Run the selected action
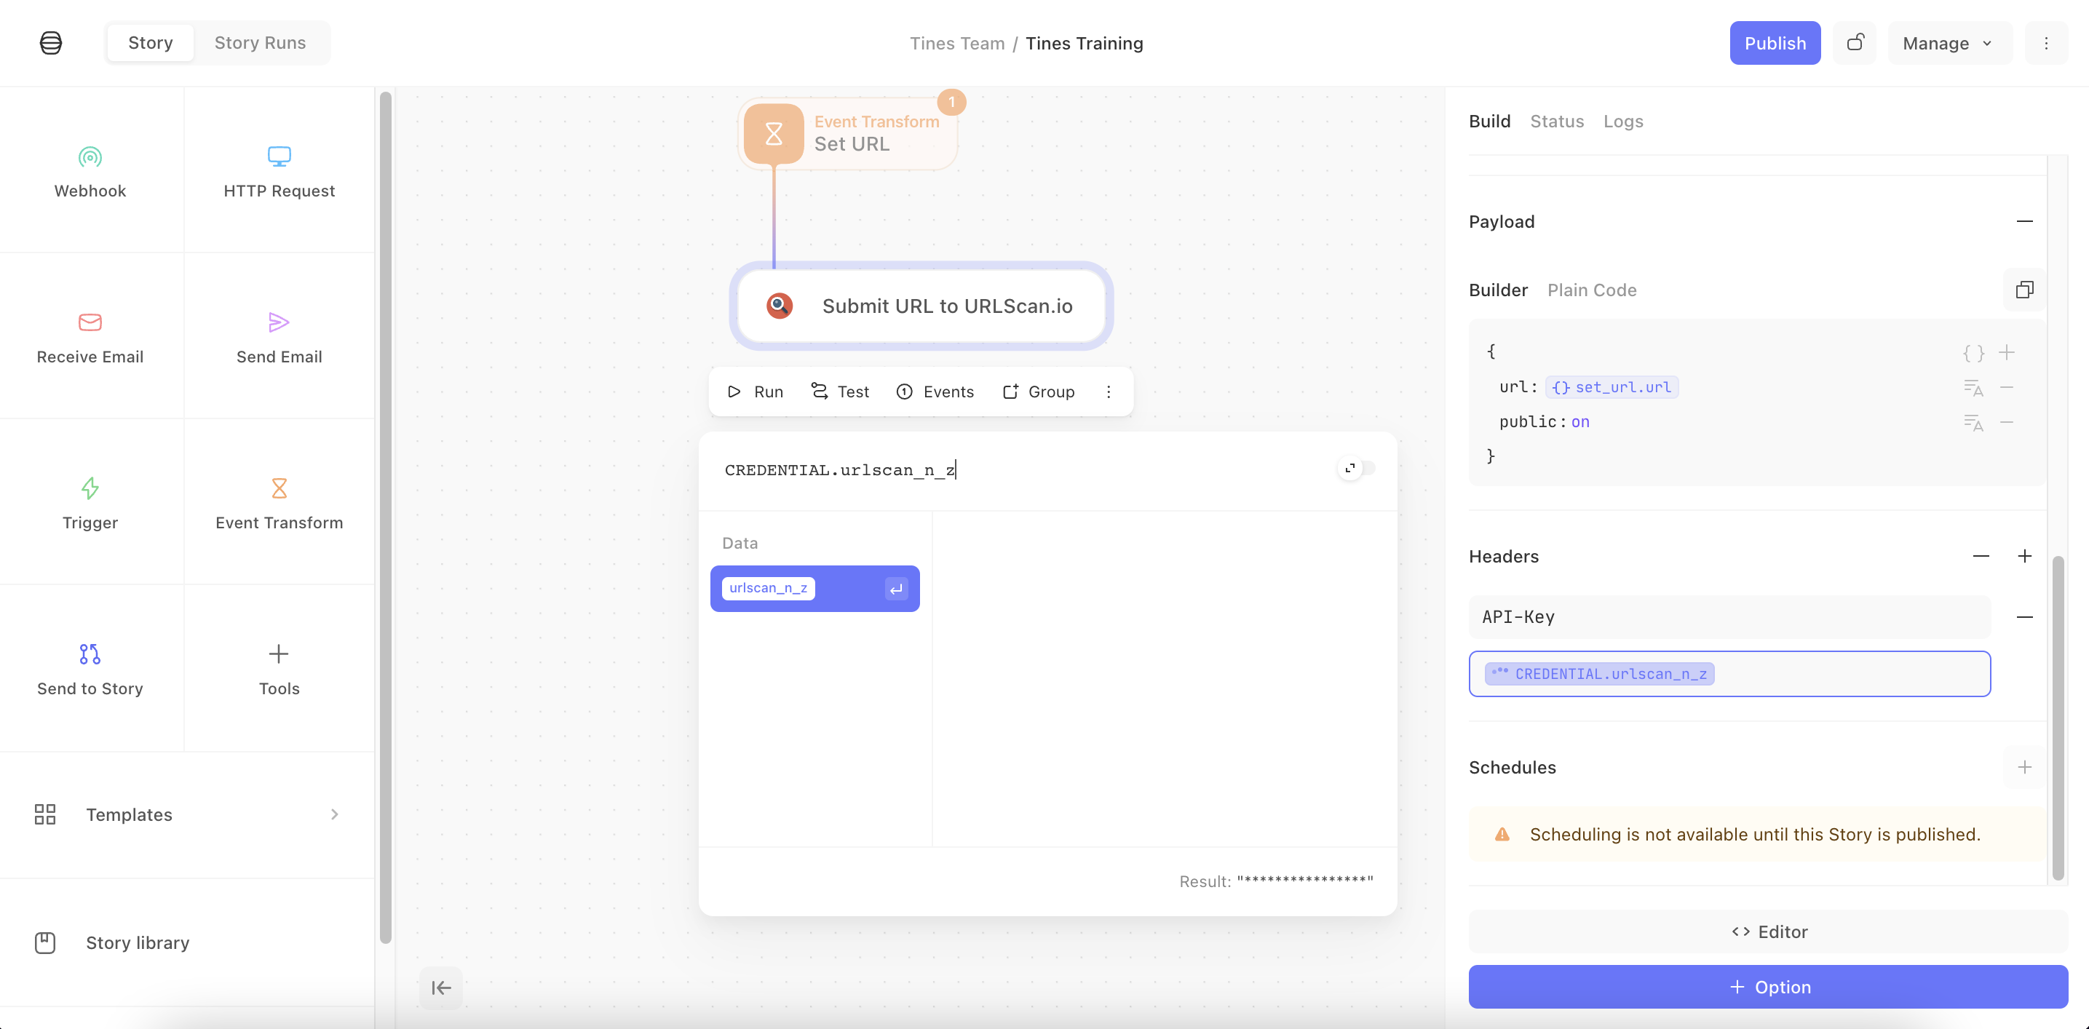Screen dimensions: 2089x1029 [x=755, y=392]
